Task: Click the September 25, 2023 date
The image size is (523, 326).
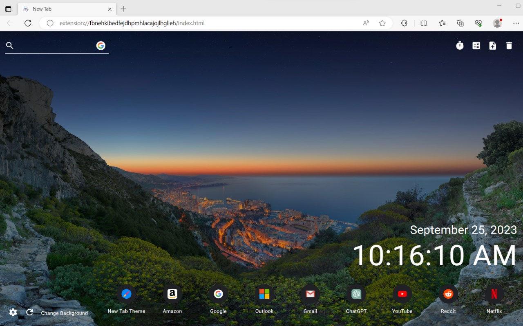Action: pos(463,230)
